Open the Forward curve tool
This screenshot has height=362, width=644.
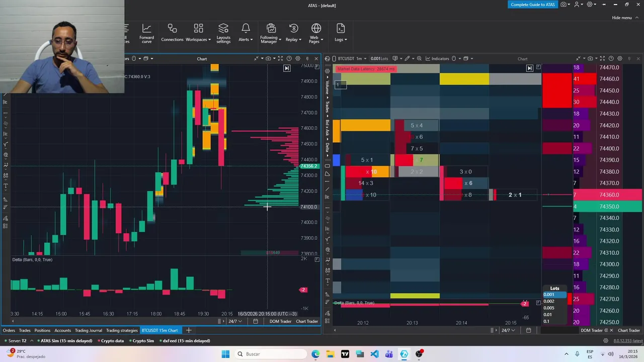[146, 34]
